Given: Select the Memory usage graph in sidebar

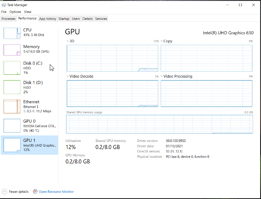Looking at the screenshot, I should [x=12, y=50].
